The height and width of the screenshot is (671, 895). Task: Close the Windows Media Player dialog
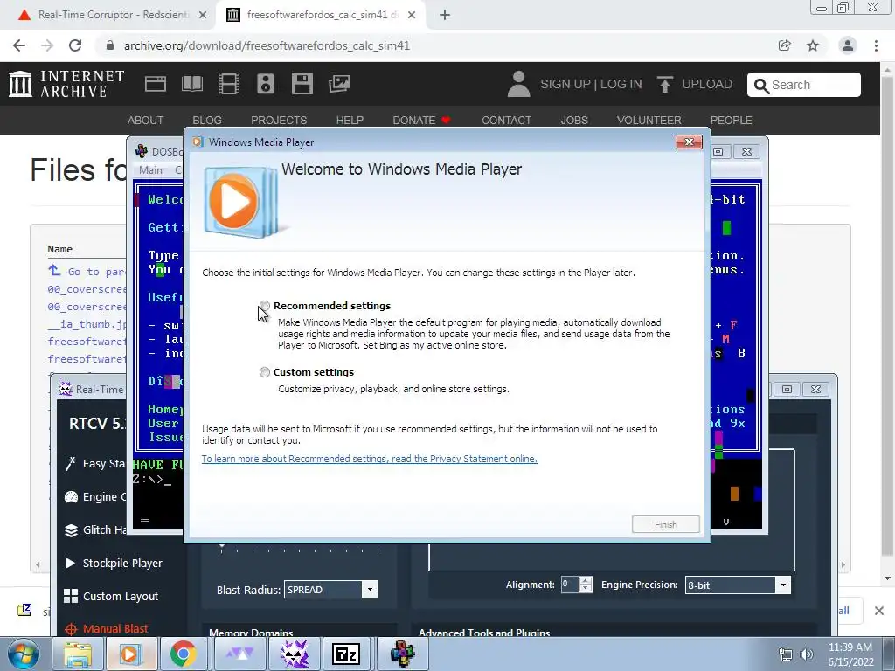click(689, 142)
